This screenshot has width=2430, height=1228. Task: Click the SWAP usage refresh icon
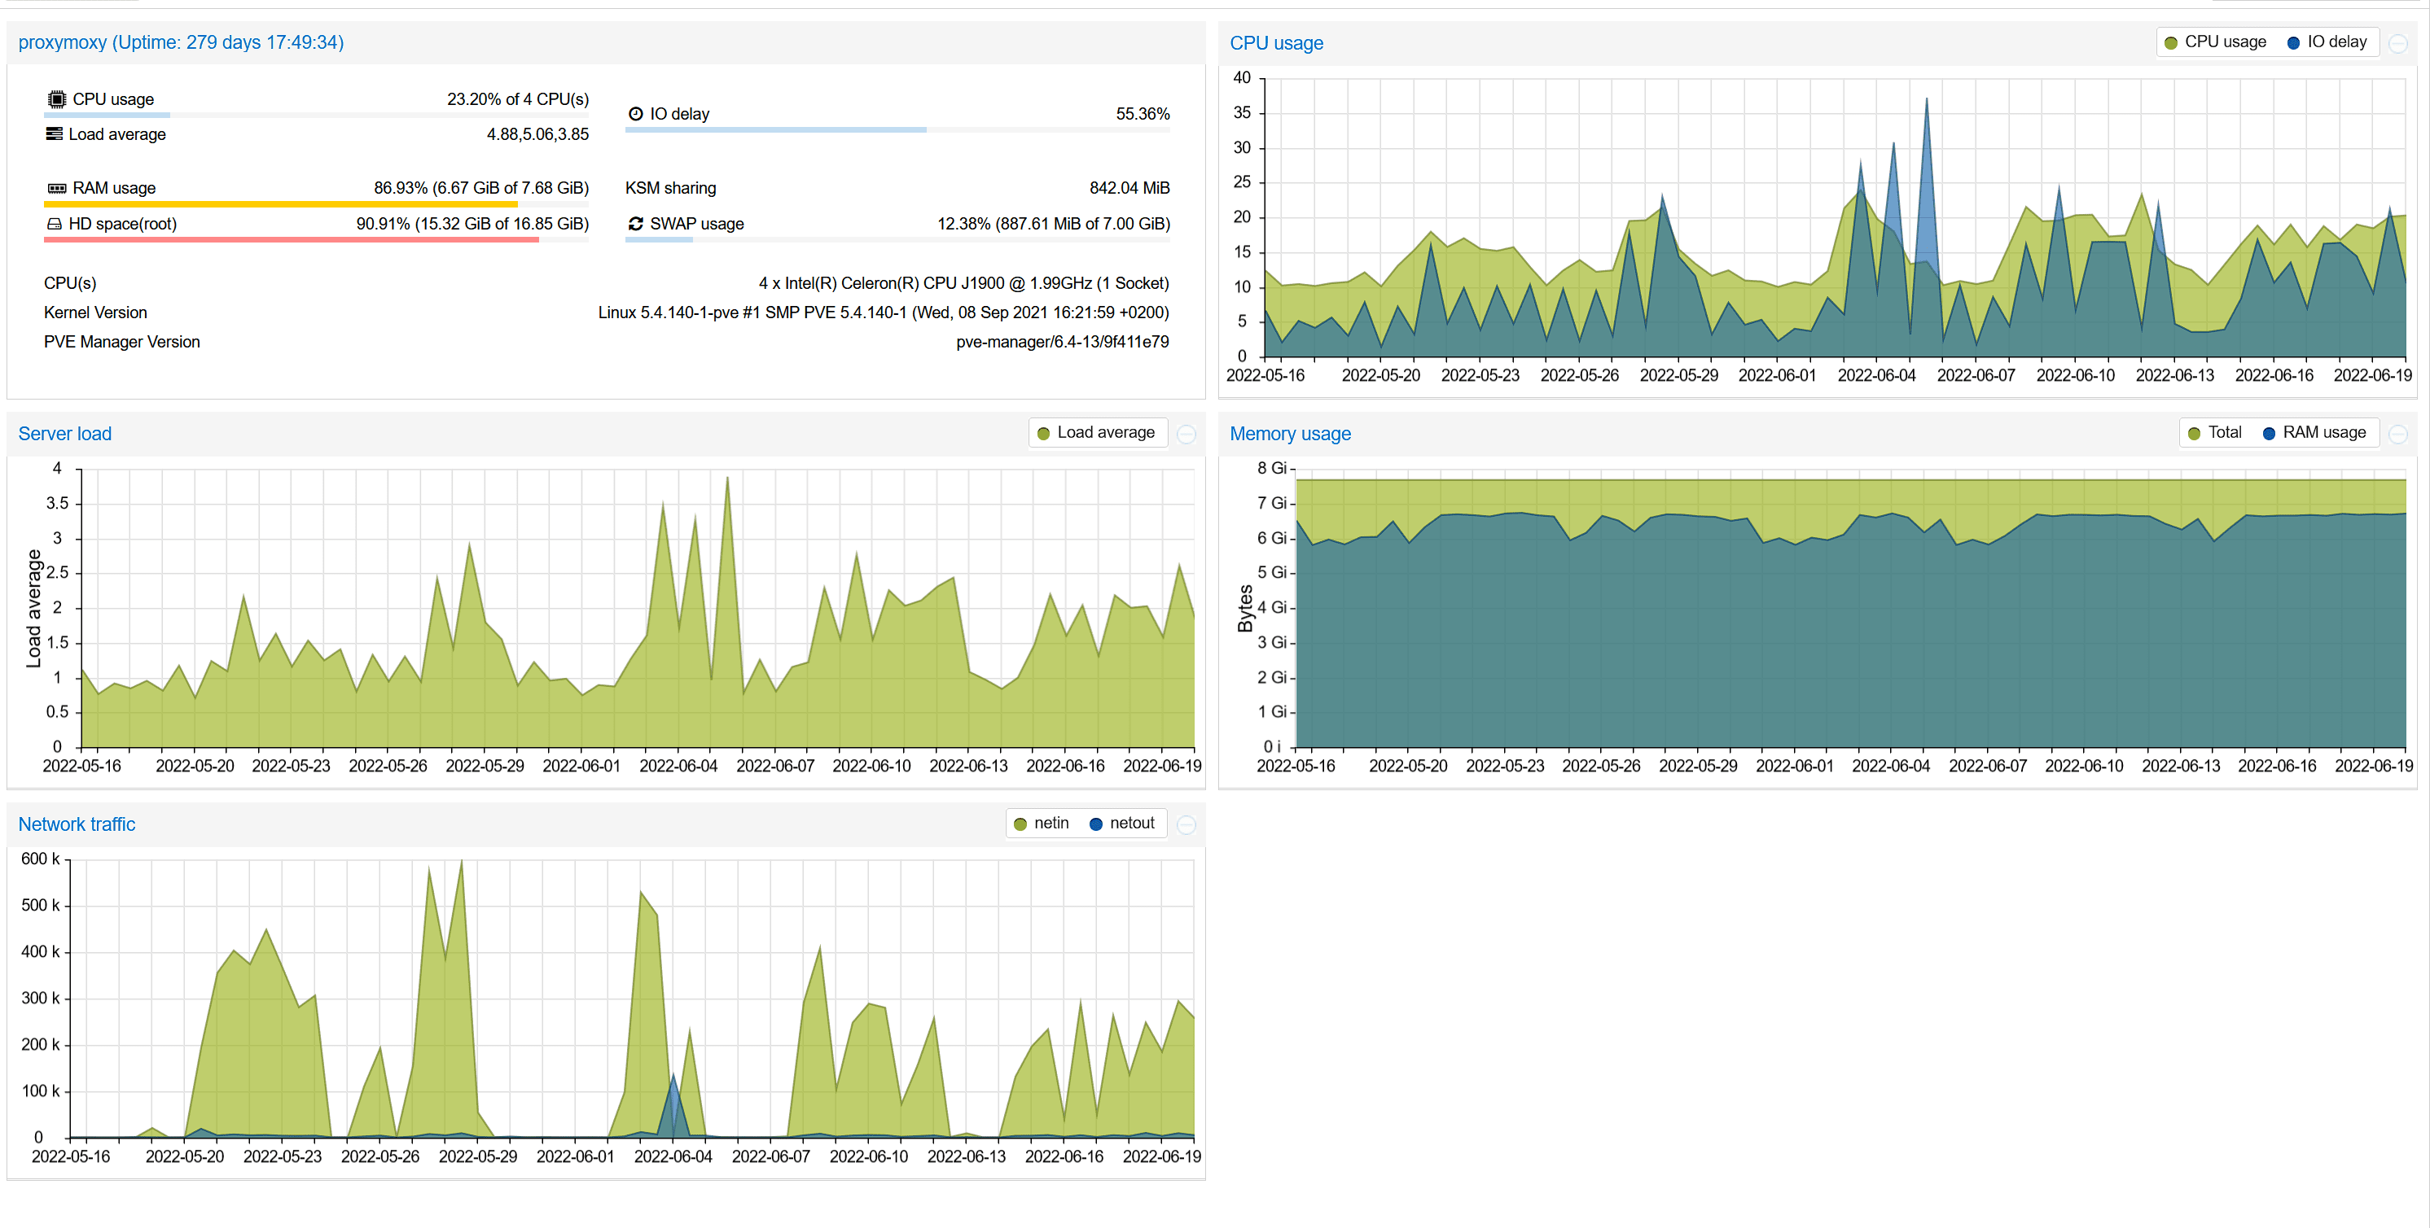636,223
